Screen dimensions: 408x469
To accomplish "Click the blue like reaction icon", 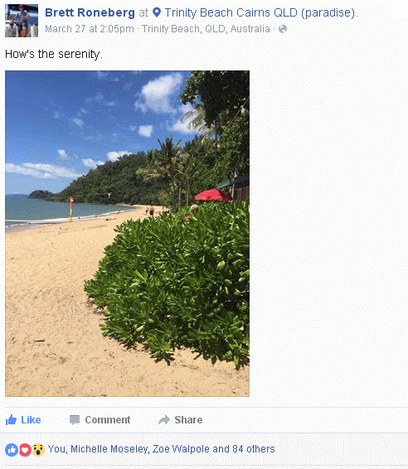I will (x=12, y=450).
